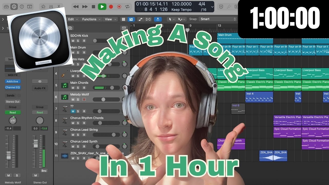Open the Addictive instrument slot

pos(13,81)
